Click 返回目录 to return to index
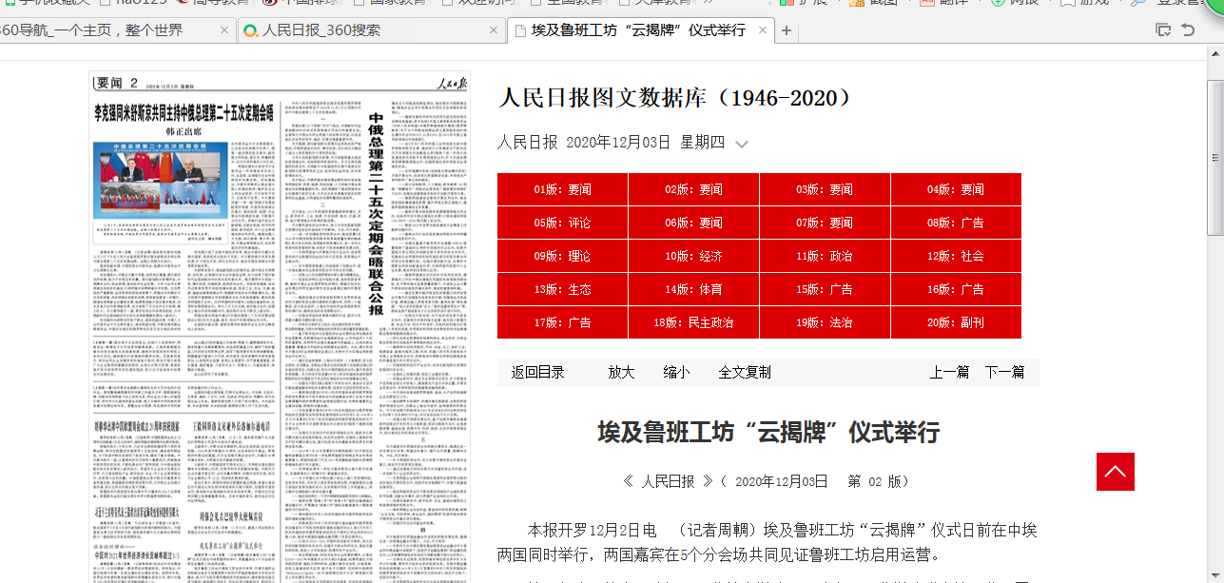 (537, 373)
